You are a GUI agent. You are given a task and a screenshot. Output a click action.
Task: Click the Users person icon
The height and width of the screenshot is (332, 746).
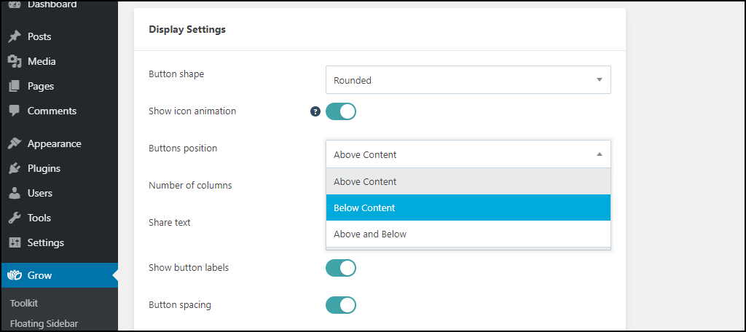[15, 193]
